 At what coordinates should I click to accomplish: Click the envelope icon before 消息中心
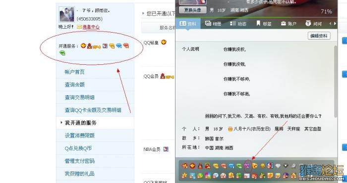click(x=79, y=27)
